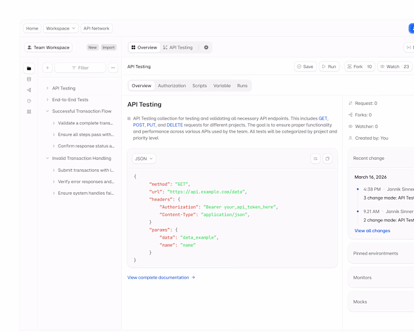Copy the JSON code with copy icon
Viewport: 414px width, 332px height.
328,159
